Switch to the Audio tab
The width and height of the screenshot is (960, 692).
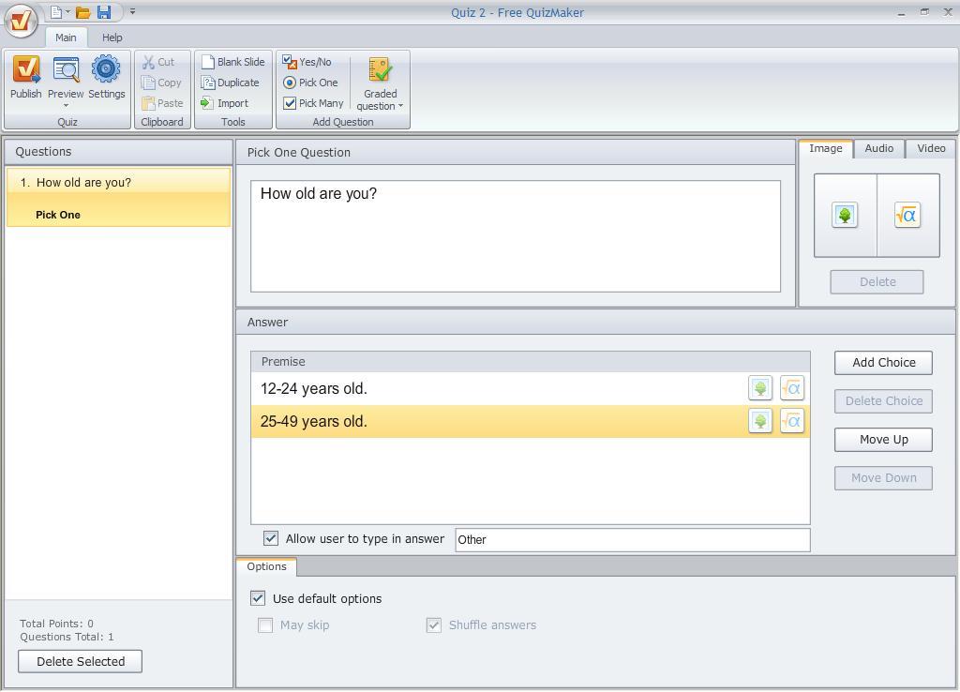pyautogui.click(x=877, y=147)
